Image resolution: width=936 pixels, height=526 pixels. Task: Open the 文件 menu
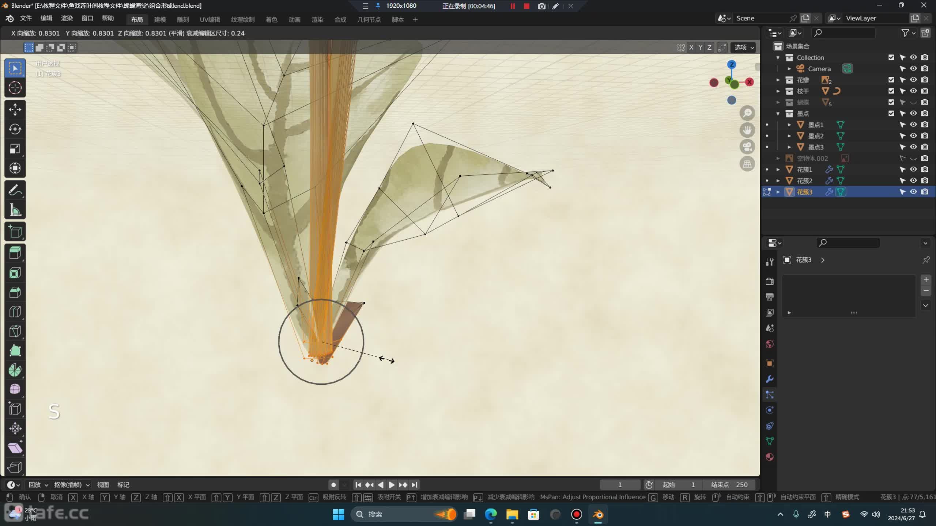point(26,18)
